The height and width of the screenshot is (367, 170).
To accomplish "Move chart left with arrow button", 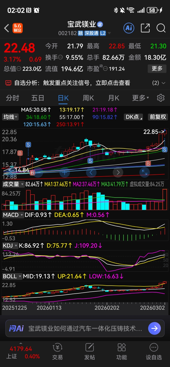I will [91, 172].
